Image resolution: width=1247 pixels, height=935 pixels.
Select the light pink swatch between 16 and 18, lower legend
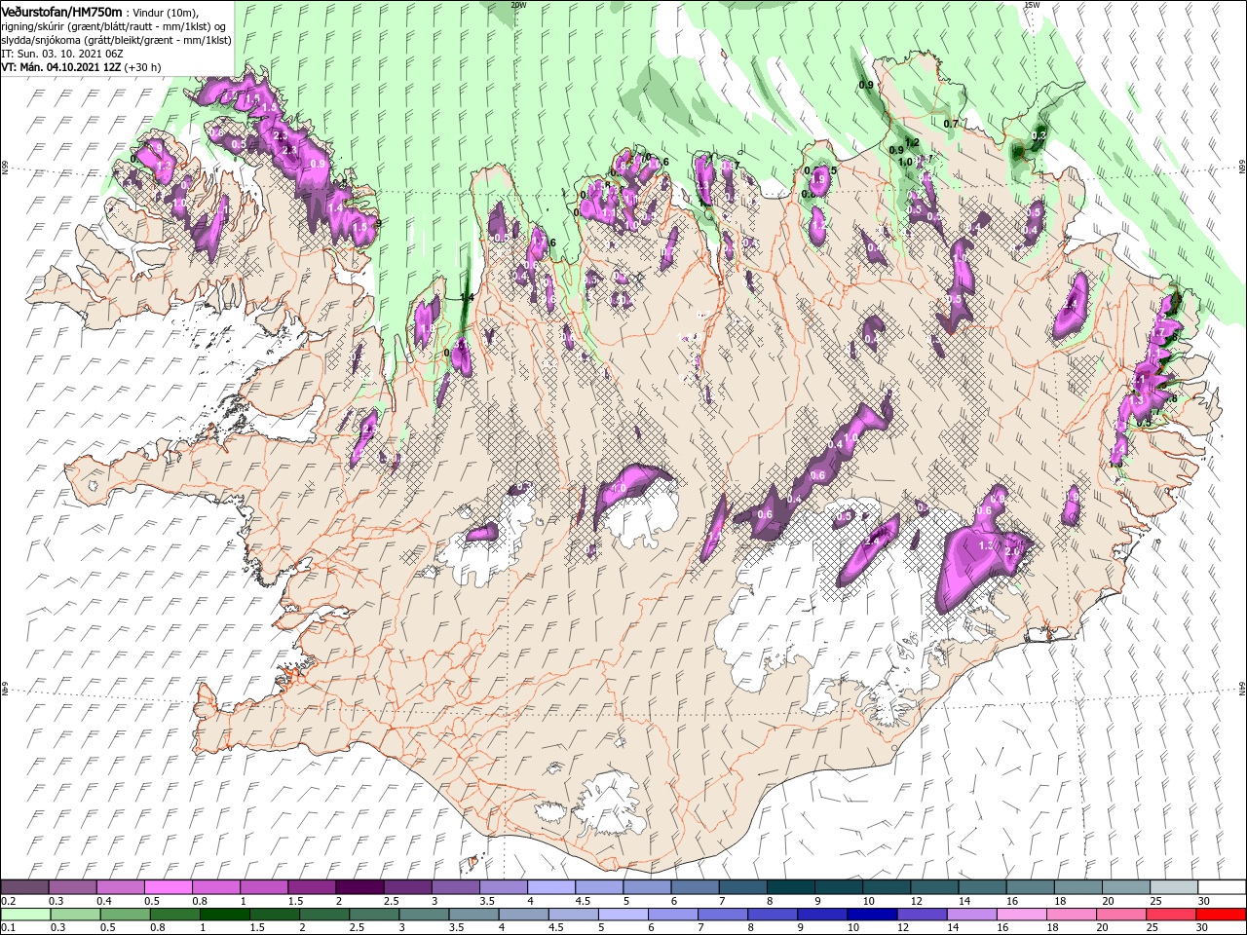coord(1022,915)
